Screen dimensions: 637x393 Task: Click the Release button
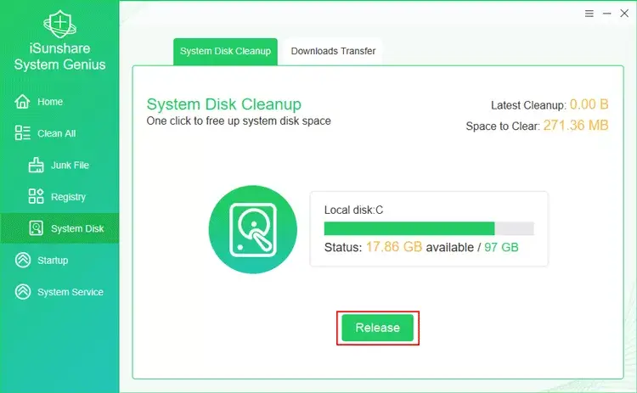click(x=377, y=328)
